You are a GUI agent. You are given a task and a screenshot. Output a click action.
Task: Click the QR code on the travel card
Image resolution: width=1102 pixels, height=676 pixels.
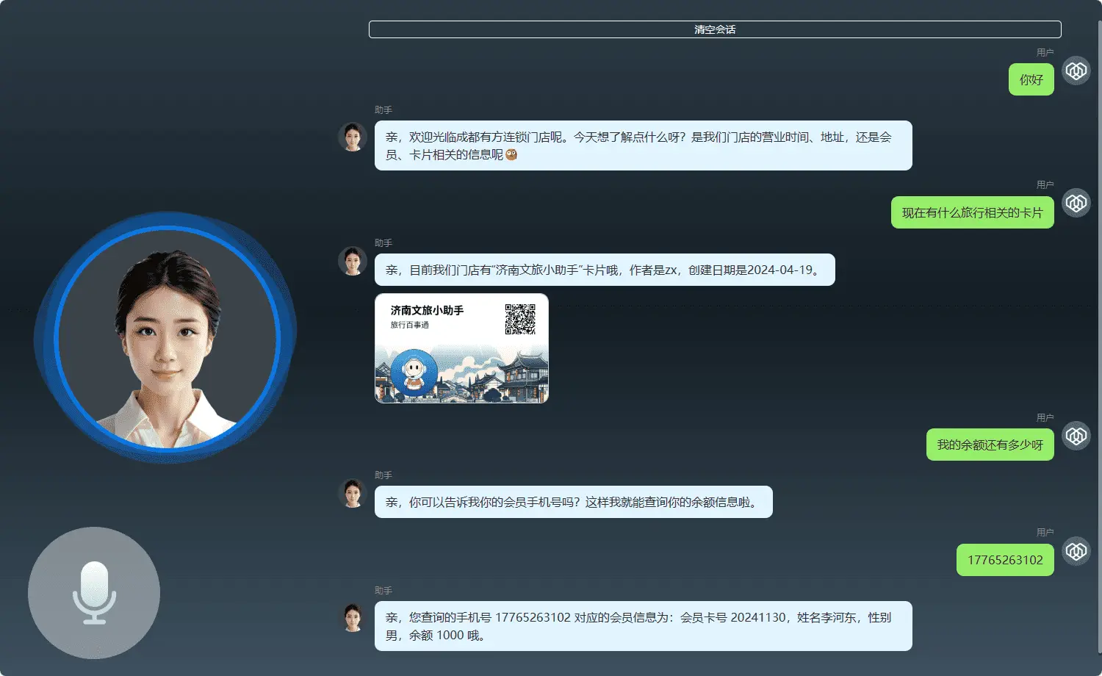coord(520,319)
